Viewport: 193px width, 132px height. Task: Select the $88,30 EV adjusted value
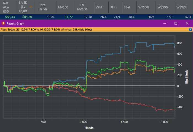27,17
